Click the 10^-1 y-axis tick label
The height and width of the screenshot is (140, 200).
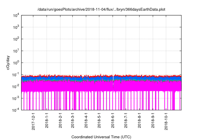16,74
